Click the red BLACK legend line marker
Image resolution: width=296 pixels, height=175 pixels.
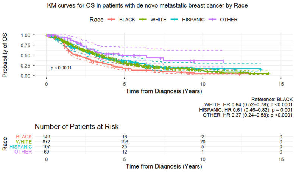(x=112, y=20)
